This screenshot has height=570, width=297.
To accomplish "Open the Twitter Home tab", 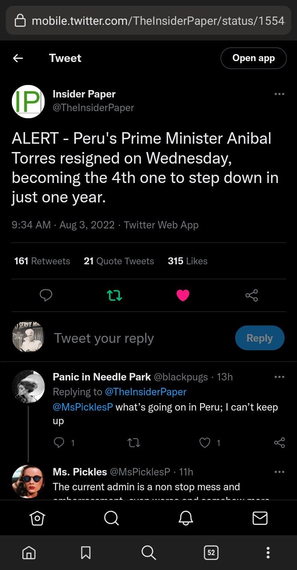I will click(x=37, y=518).
